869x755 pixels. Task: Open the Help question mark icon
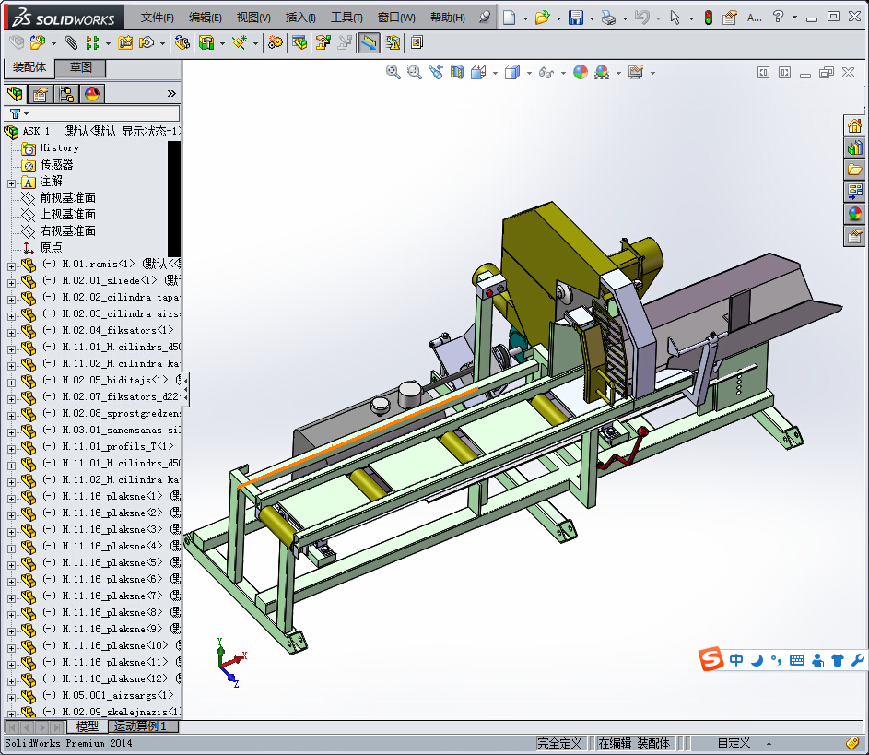pyautogui.click(x=778, y=17)
